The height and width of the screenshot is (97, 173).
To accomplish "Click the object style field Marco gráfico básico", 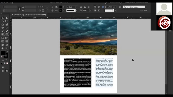I will 134,7.
